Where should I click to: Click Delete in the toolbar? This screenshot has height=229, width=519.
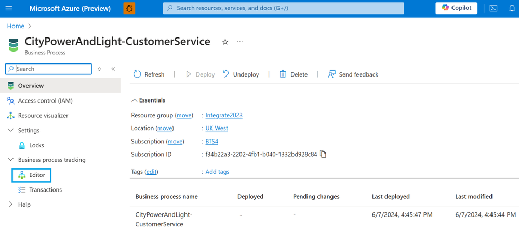pos(294,74)
